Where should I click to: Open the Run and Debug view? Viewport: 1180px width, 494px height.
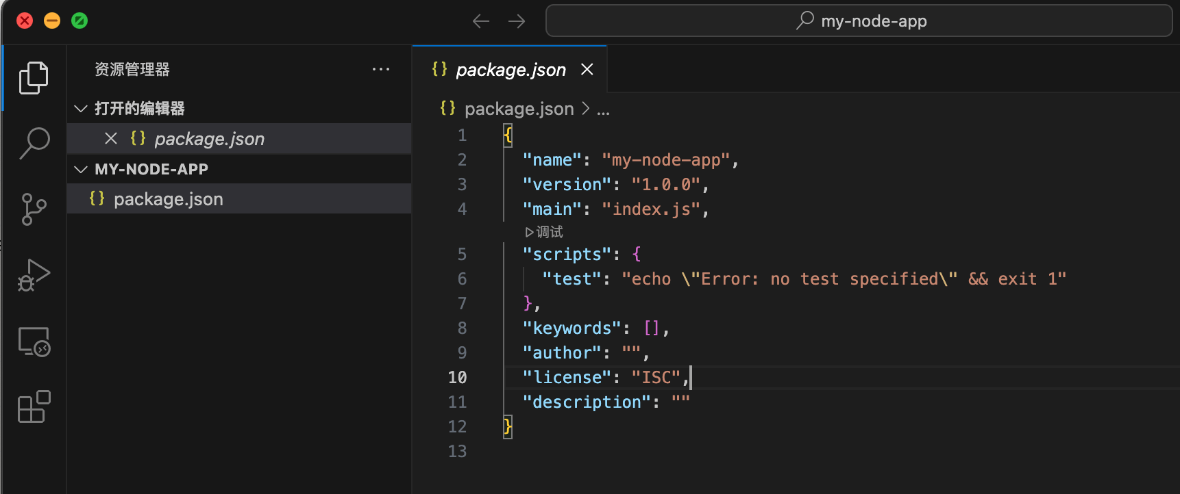click(x=34, y=275)
